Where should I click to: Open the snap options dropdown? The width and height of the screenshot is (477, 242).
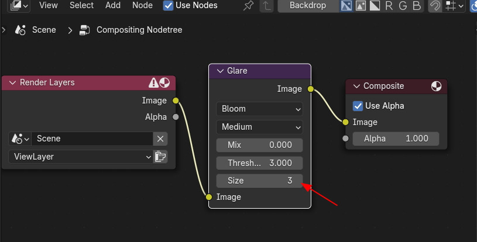[455, 5]
